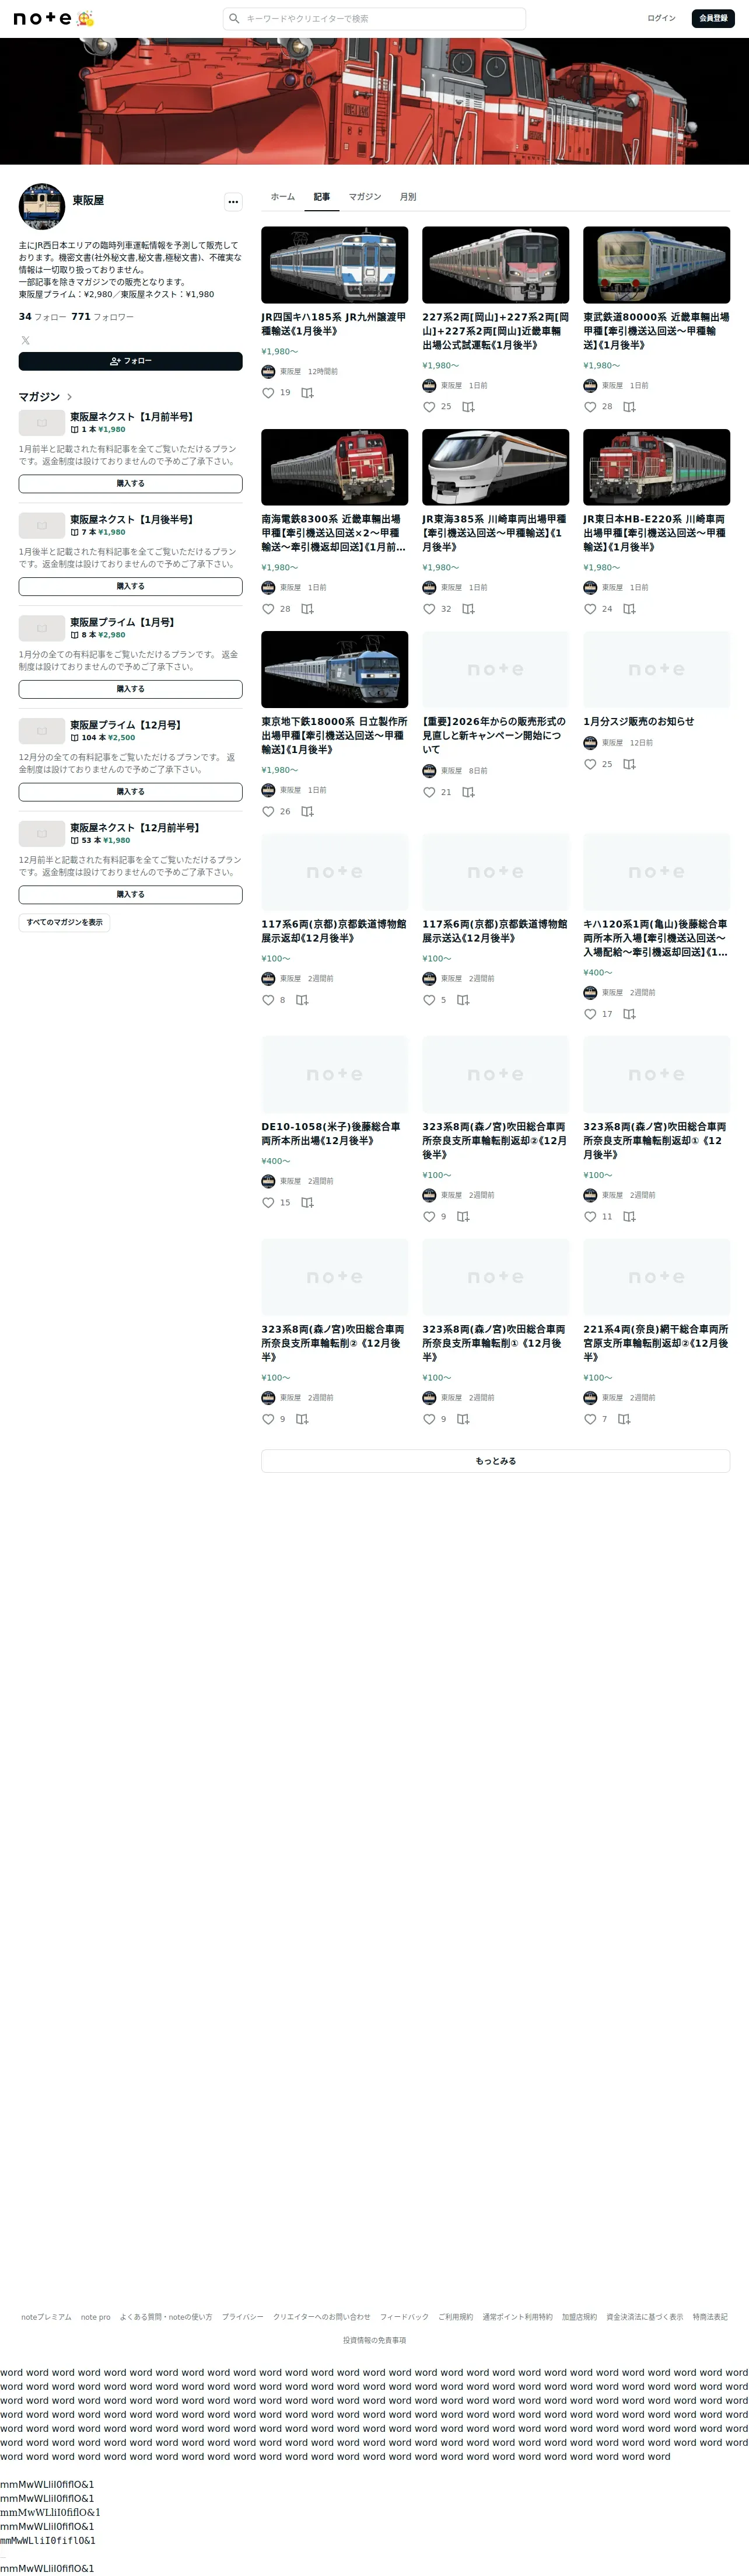This screenshot has height=2576, width=749.
Task: Click the 会員登録 button
Action: point(713,18)
